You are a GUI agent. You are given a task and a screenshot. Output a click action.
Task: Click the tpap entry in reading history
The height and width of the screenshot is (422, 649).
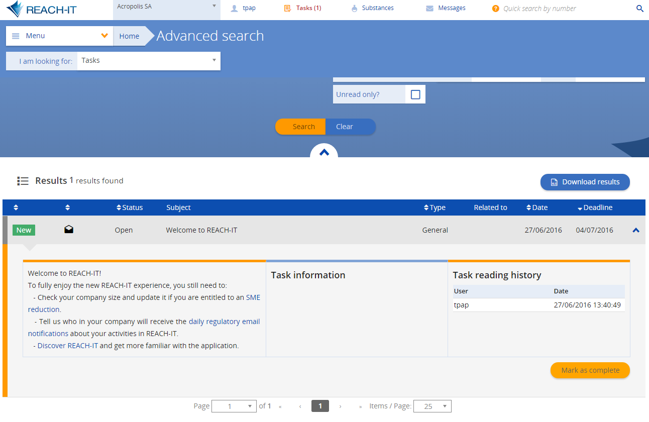pyautogui.click(x=461, y=305)
